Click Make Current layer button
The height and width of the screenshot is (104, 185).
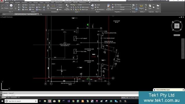pyautogui.click(x=84, y=7)
